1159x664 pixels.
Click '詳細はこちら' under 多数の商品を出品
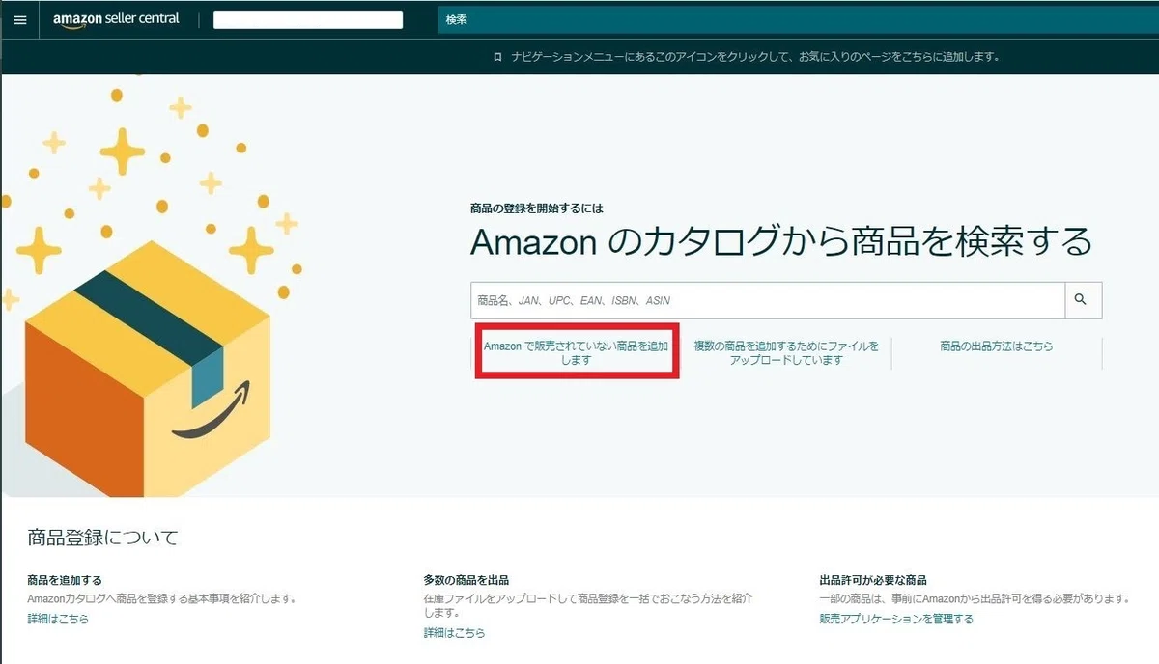coord(454,633)
